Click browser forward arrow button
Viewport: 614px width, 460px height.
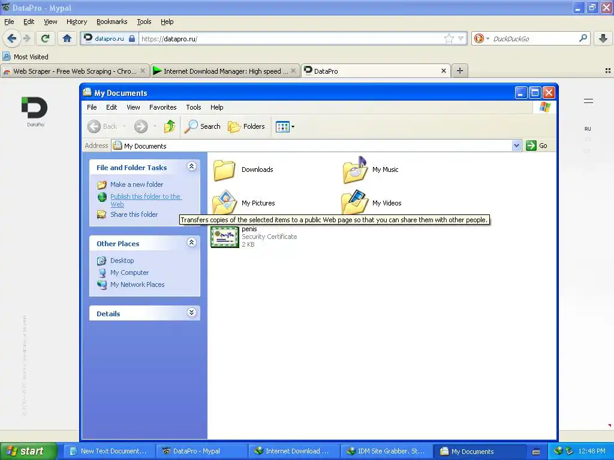26,38
